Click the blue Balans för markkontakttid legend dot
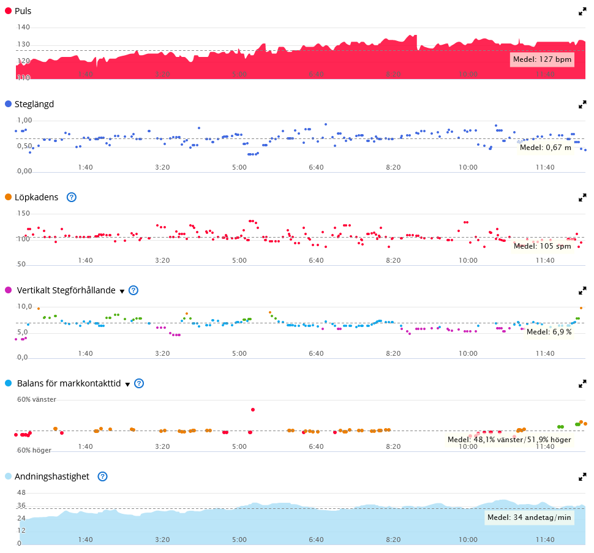The height and width of the screenshot is (553, 594). [9, 383]
